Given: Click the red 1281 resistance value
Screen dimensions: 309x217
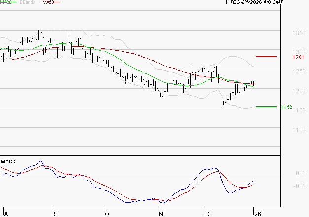Looking at the screenshot, I should pos(298,57).
